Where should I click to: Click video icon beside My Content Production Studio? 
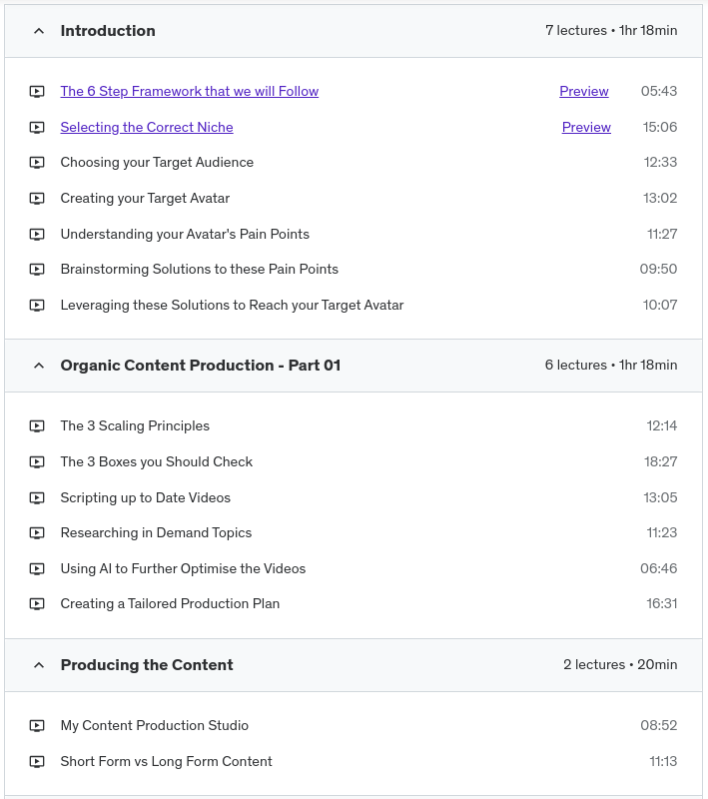37,726
